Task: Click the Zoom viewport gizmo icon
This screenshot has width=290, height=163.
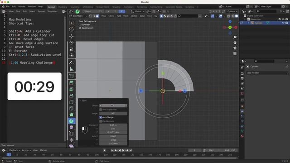Action: pos(235,37)
